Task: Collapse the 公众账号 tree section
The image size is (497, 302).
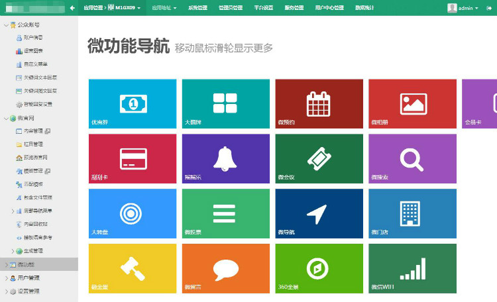Action: [6, 25]
